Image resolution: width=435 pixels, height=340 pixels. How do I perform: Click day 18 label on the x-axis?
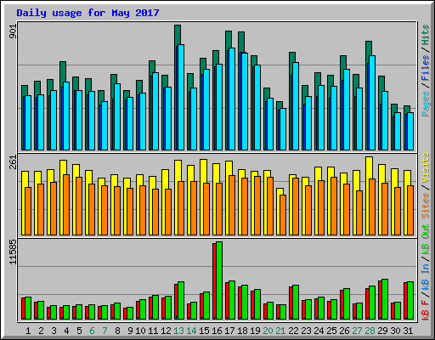click(x=242, y=331)
